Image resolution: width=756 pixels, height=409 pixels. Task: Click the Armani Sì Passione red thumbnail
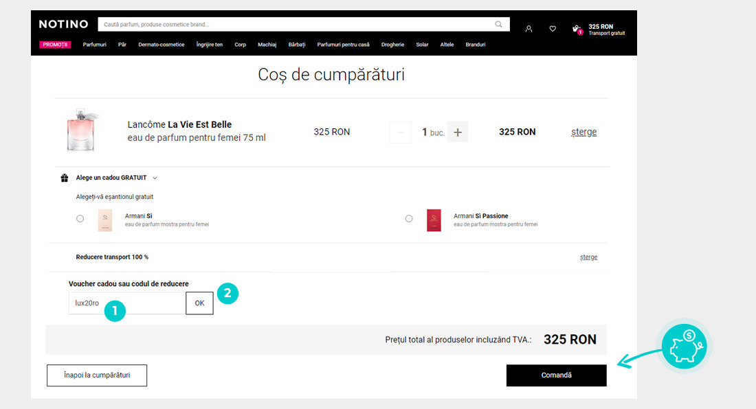click(434, 220)
